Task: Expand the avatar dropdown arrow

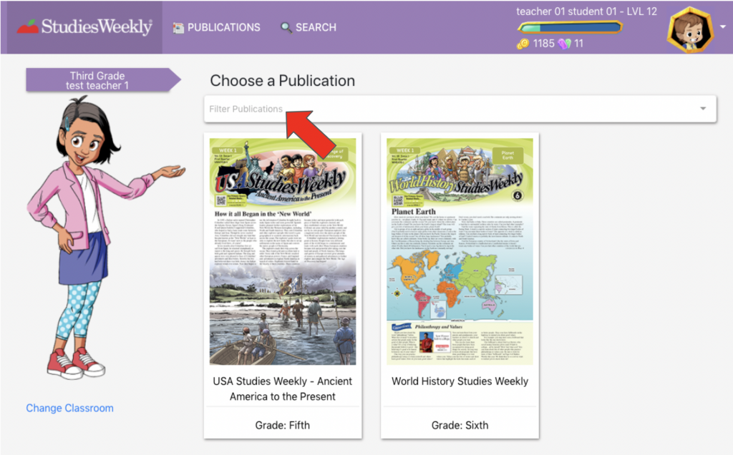Action: pos(723,26)
